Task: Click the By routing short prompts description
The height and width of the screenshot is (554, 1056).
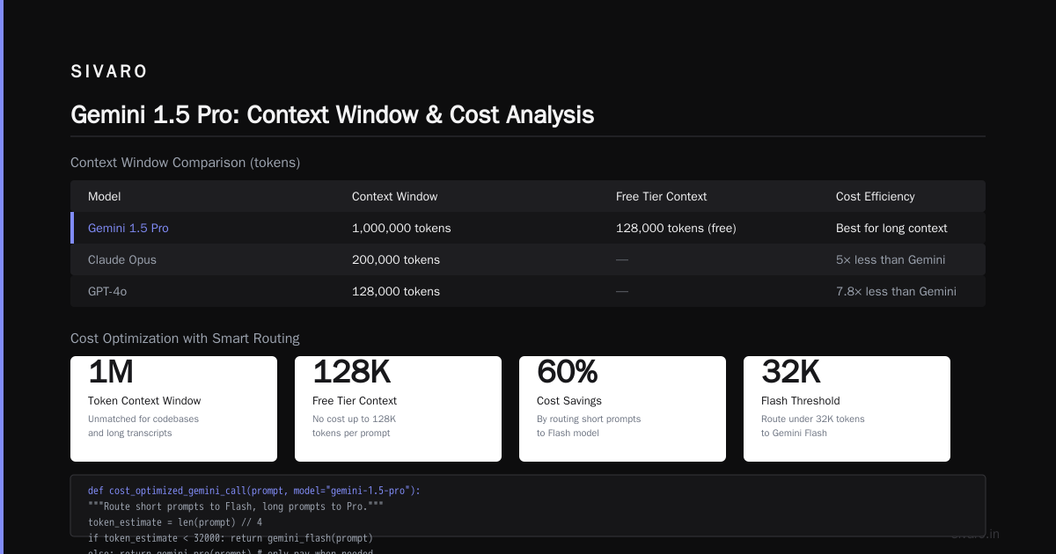Action: pos(589,426)
